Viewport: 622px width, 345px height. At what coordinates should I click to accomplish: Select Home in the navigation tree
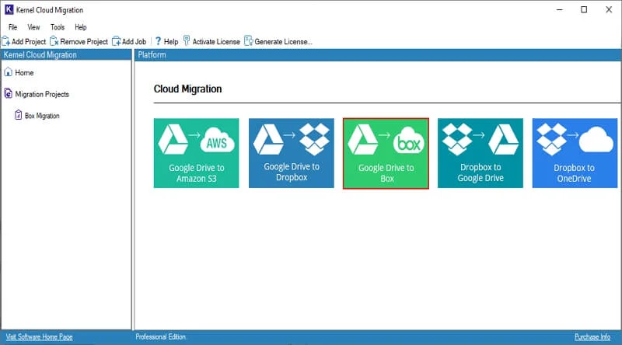coord(24,72)
